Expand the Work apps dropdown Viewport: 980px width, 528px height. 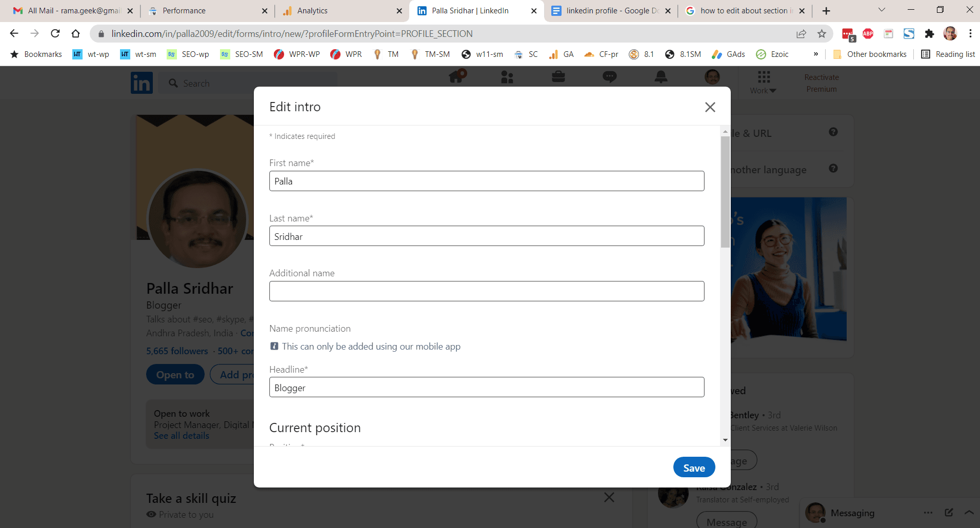pos(763,83)
